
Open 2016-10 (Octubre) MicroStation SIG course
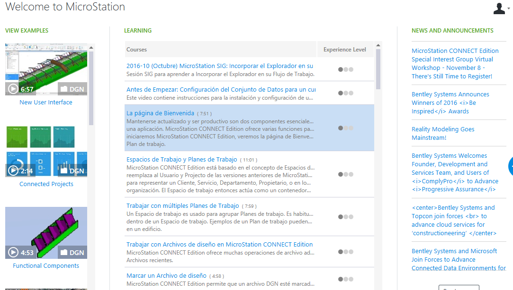coord(219,66)
